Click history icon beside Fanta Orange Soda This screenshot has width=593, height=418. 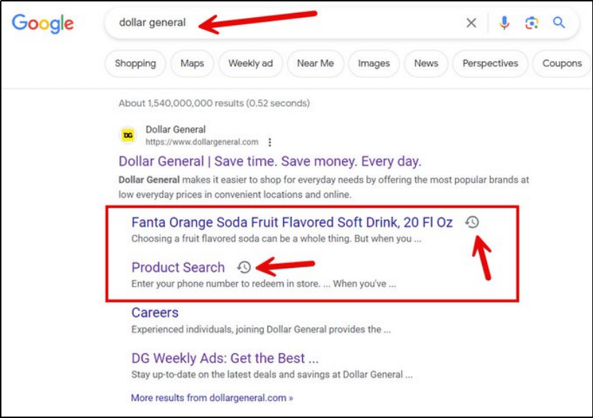coord(472,223)
